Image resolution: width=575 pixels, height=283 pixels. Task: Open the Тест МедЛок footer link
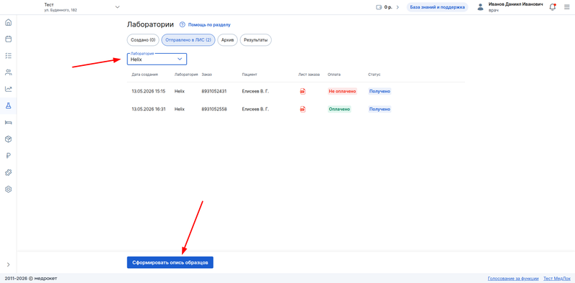(x=556, y=278)
